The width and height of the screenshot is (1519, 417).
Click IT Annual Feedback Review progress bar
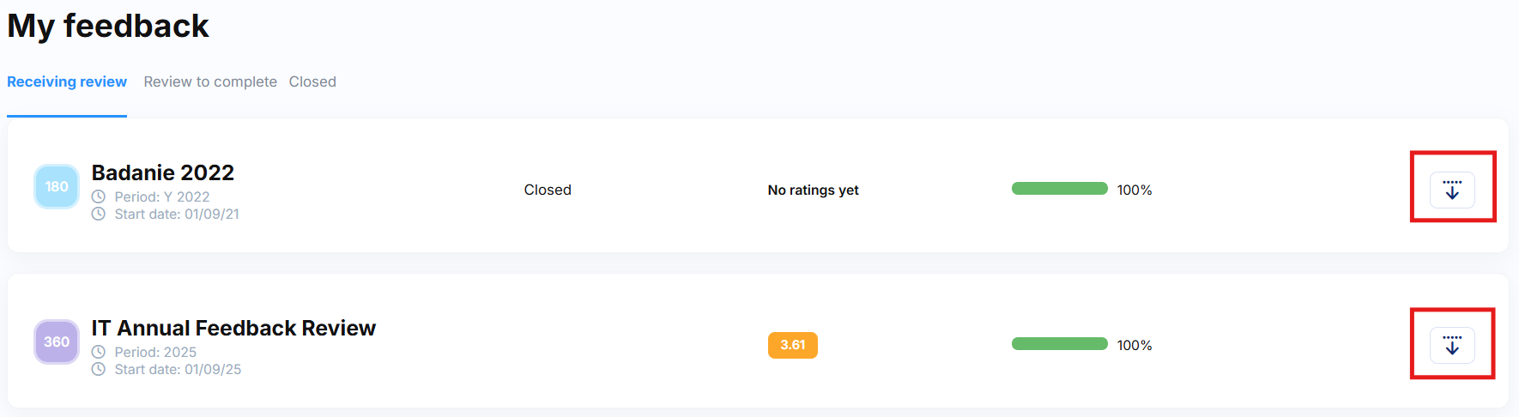coord(1059,344)
